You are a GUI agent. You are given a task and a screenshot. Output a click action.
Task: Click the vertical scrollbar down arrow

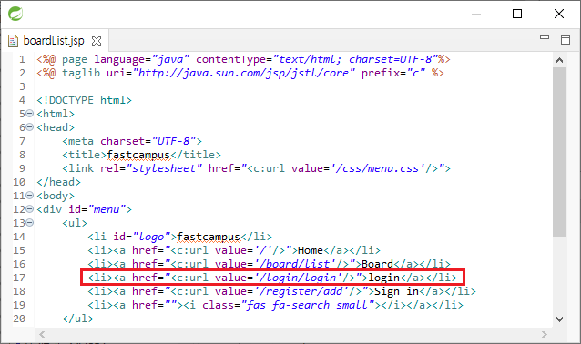point(559,319)
